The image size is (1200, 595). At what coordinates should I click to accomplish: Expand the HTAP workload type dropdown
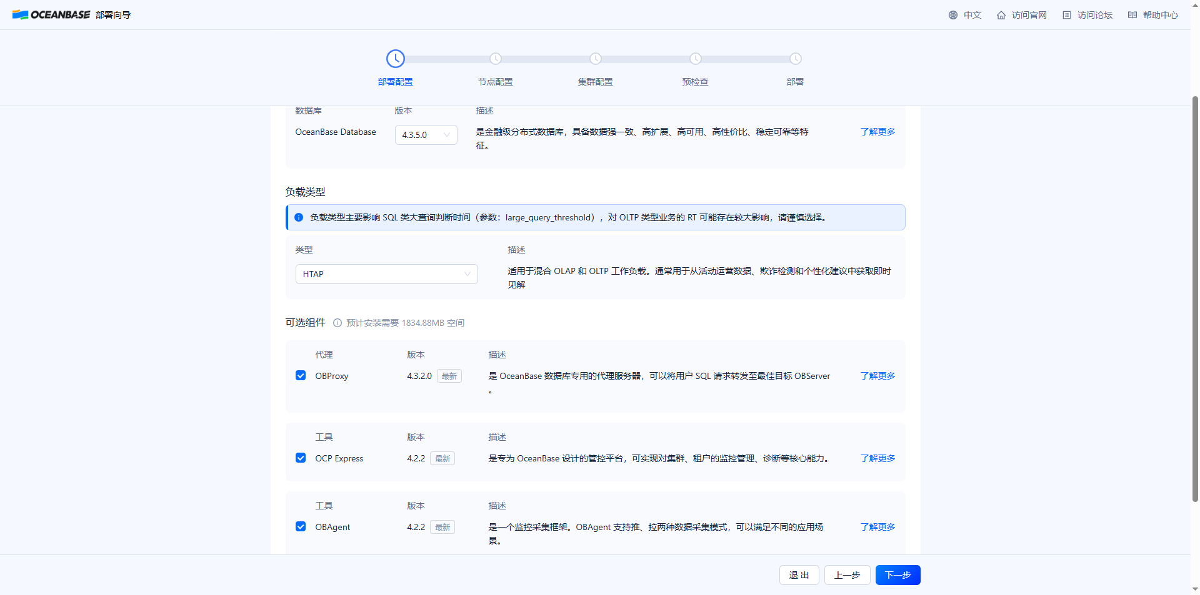point(386,273)
